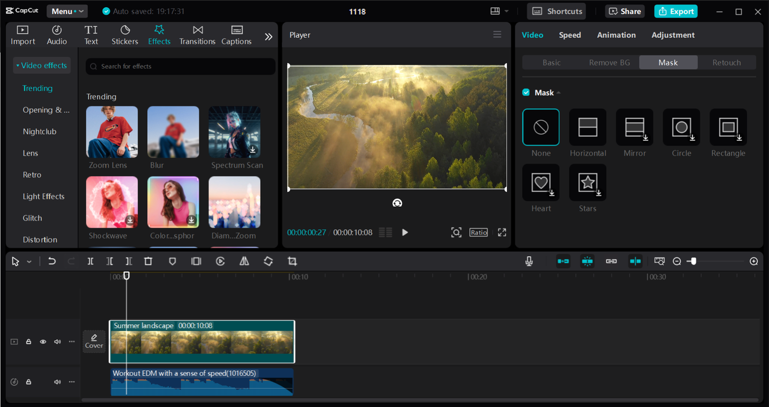Click the Split clip tool in timeline toolbar

90,262
